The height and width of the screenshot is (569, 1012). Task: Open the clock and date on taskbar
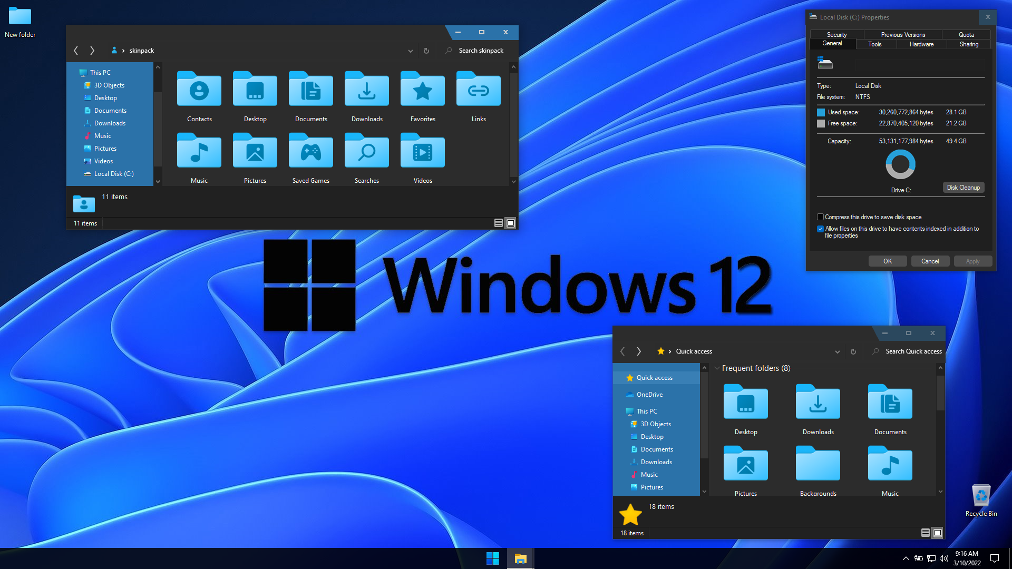tap(967, 558)
